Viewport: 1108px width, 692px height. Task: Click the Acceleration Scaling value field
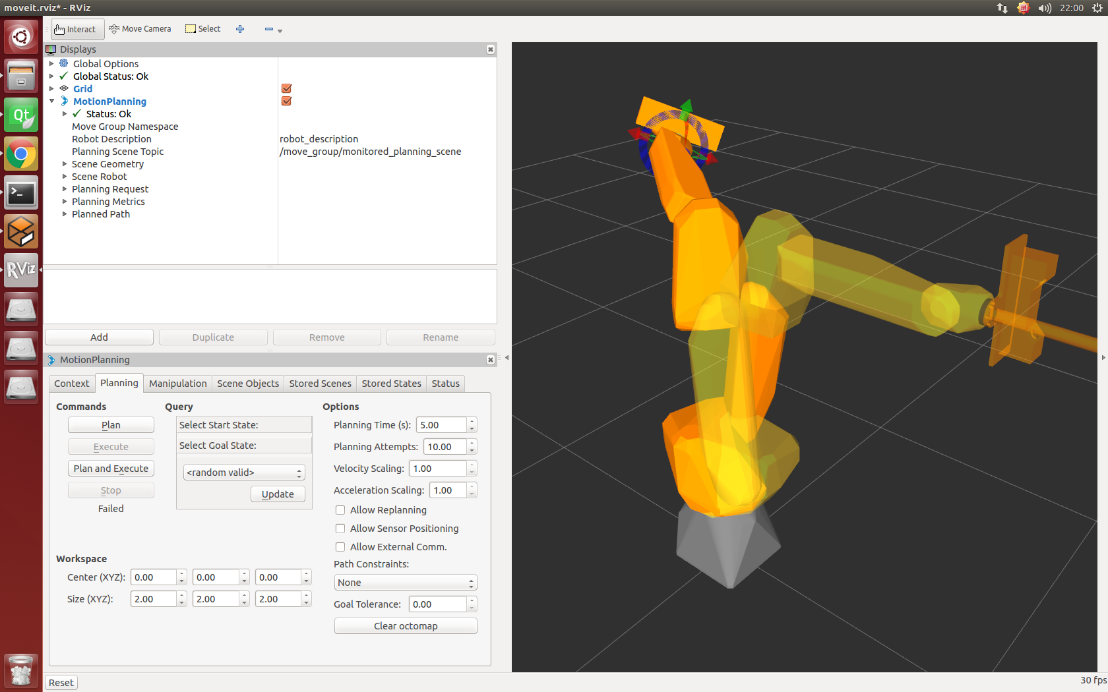coord(448,490)
